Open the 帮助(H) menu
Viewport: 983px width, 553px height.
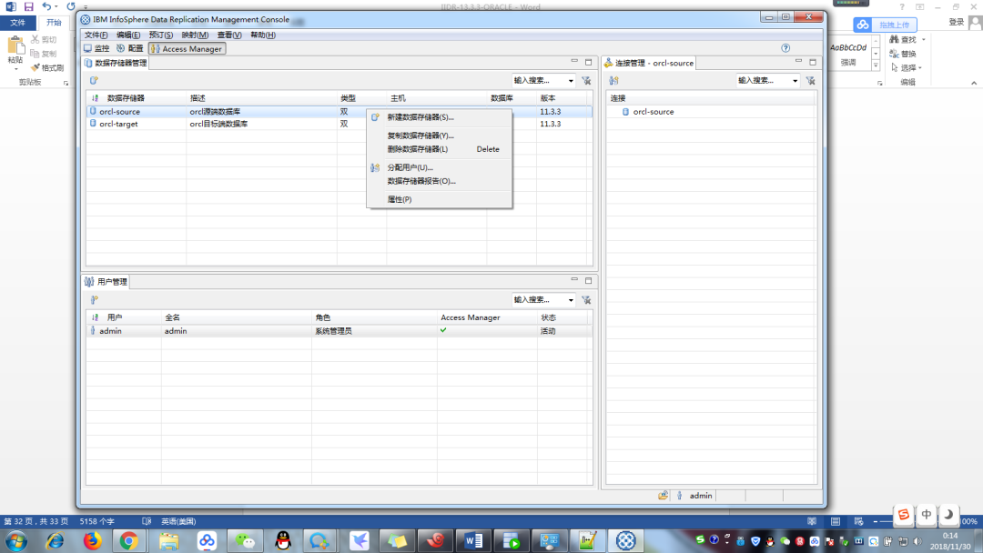263,35
